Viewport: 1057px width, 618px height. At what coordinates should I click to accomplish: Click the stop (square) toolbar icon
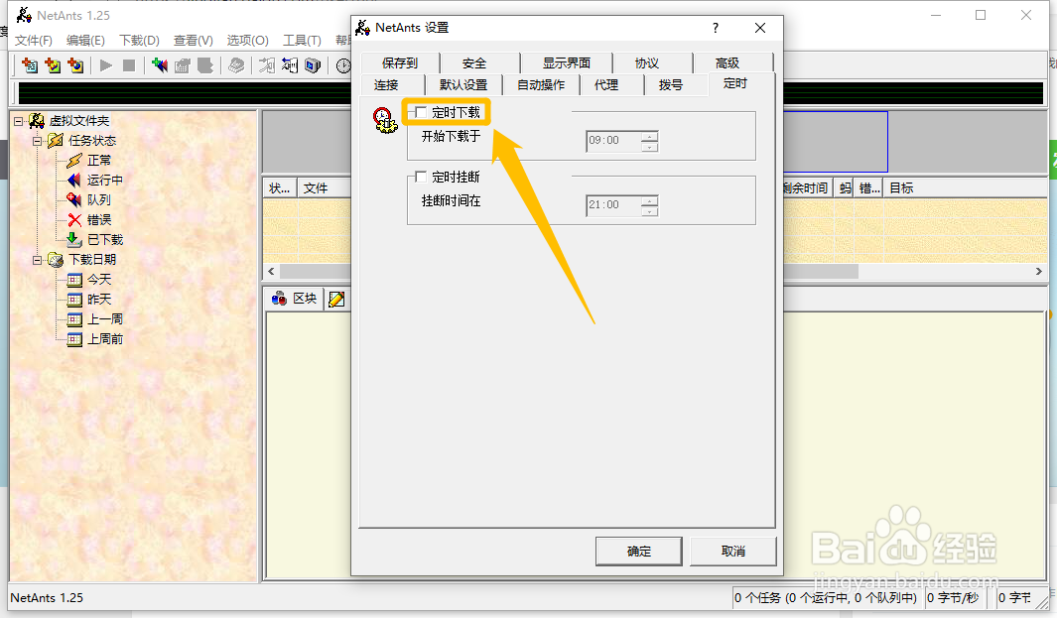point(129,65)
